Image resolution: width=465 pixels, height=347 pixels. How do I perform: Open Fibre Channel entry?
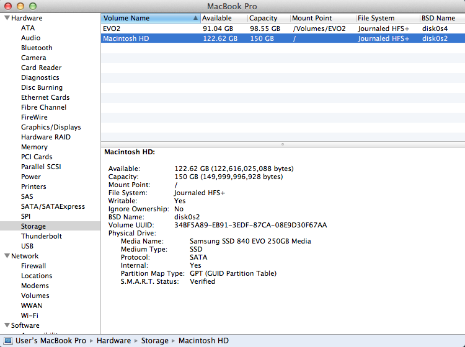(x=43, y=107)
